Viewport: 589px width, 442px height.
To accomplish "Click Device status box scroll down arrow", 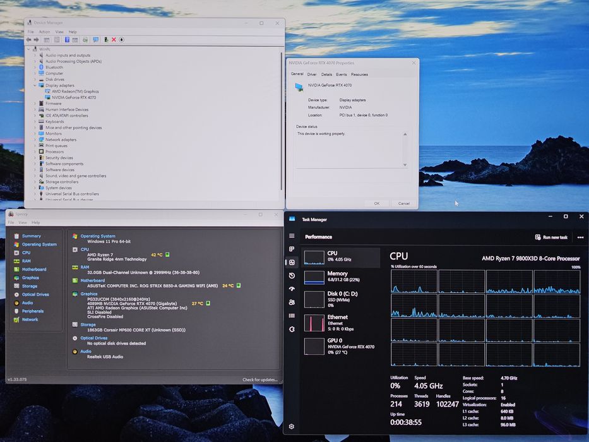I will click(405, 165).
